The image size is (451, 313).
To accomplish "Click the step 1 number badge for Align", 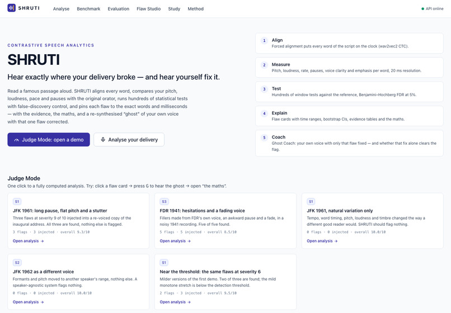I will 264,41.
